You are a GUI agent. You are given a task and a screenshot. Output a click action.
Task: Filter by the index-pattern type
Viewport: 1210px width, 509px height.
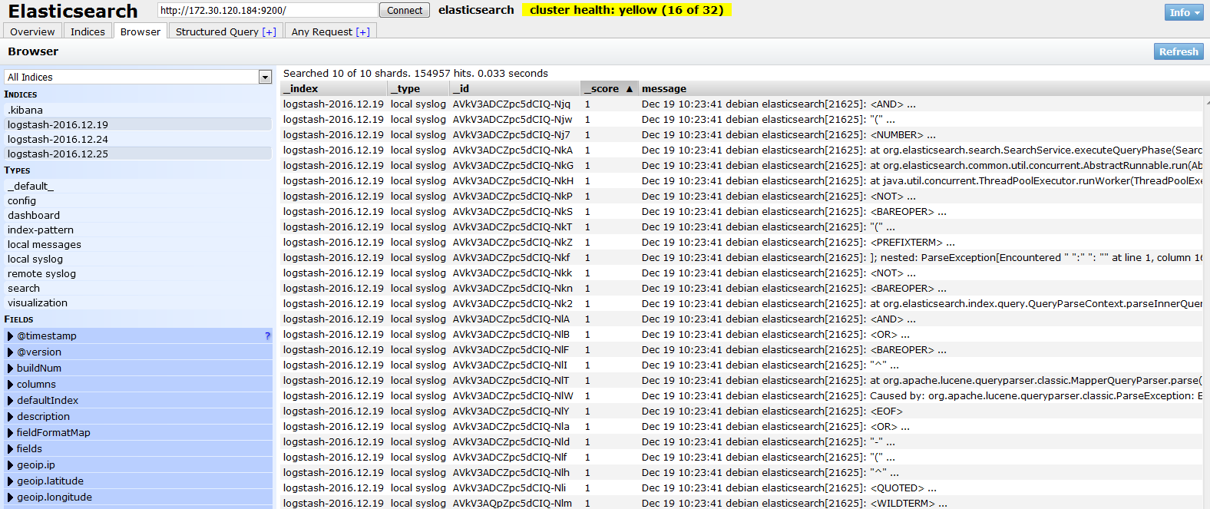coord(138,230)
